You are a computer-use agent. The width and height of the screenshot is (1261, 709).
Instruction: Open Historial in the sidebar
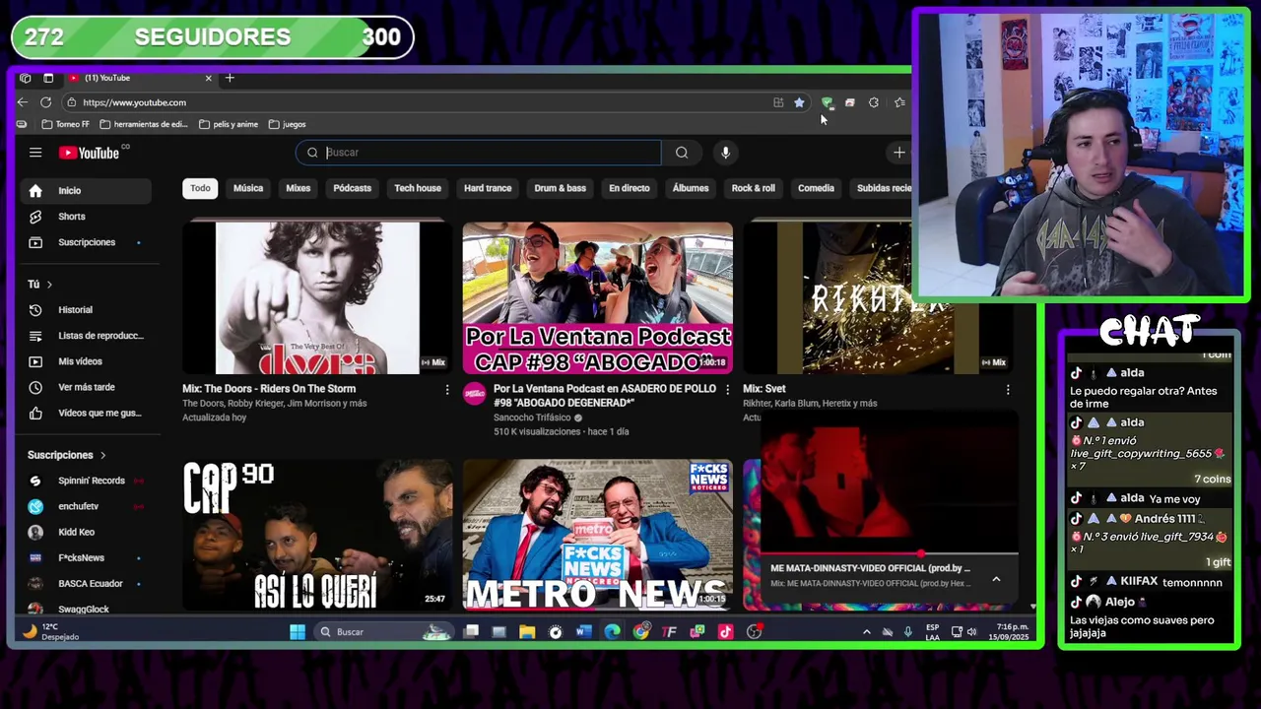click(88, 310)
